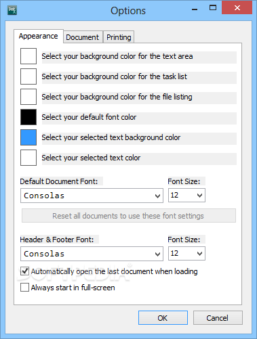Pick the task list background color swatch
The width and height of the screenshot is (257, 339).
point(28,76)
